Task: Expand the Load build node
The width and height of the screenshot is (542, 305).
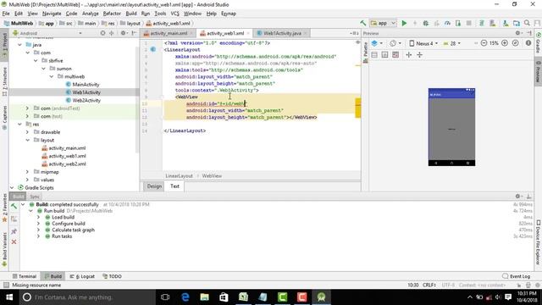Action: click(38, 217)
